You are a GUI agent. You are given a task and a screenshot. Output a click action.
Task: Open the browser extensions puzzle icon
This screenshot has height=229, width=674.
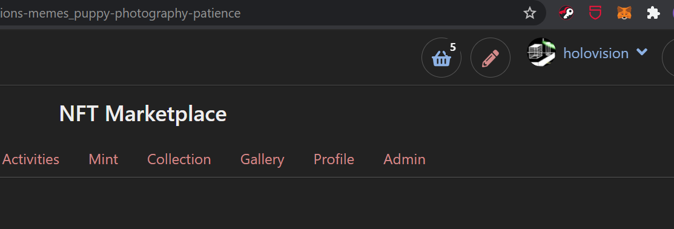tap(653, 13)
